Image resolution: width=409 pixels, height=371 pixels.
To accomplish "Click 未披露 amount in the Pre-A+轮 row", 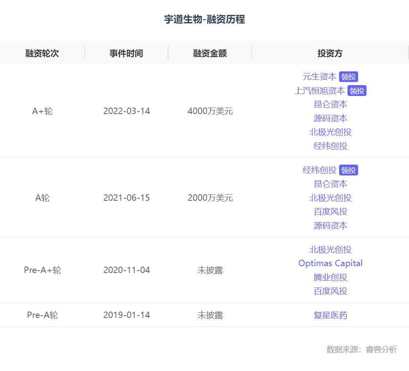I will (x=210, y=270).
